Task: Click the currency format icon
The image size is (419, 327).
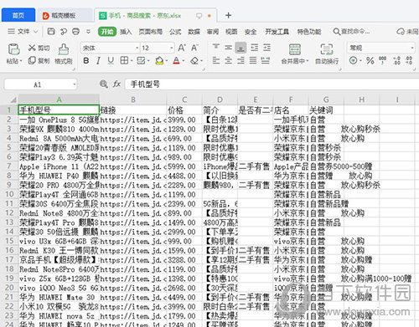Action: tap(354, 60)
